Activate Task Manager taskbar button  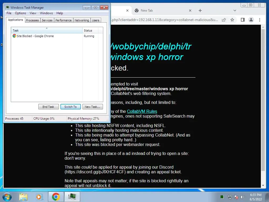tap(72, 197)
